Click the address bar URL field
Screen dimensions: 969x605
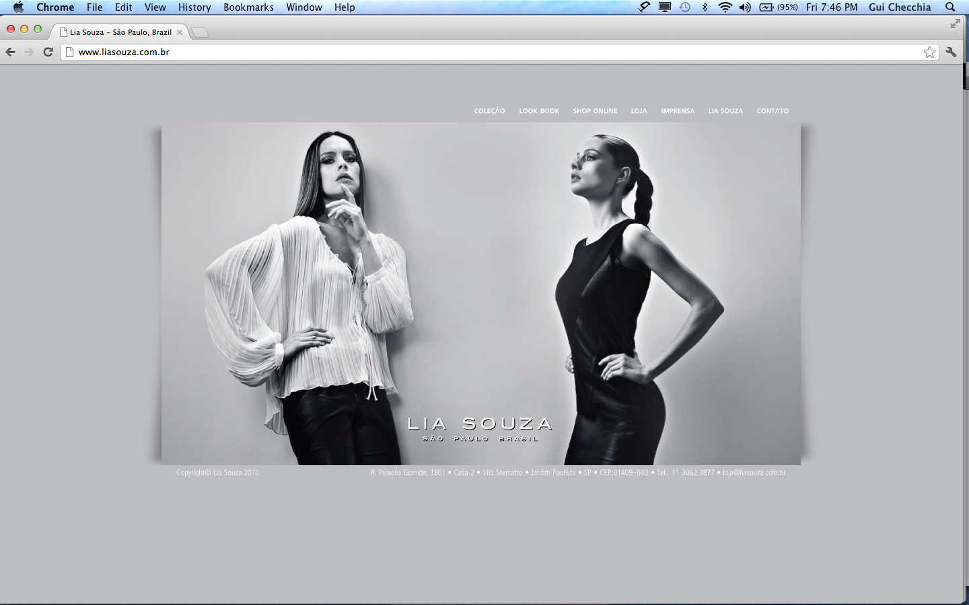498,52
